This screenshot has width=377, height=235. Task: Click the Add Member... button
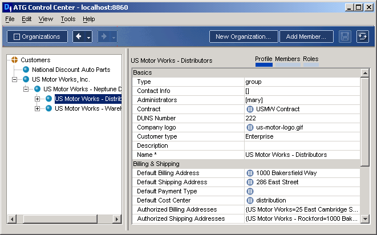tap(306, 37)
